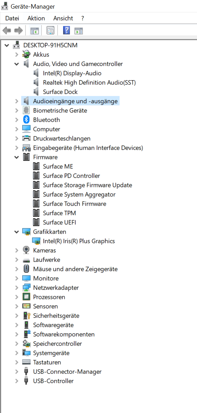Open the Properties toolbar icon

(50, 30)
